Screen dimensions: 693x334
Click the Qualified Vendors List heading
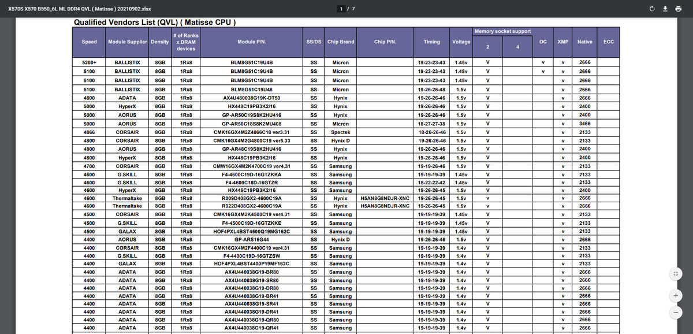click(x=155, y=22)
